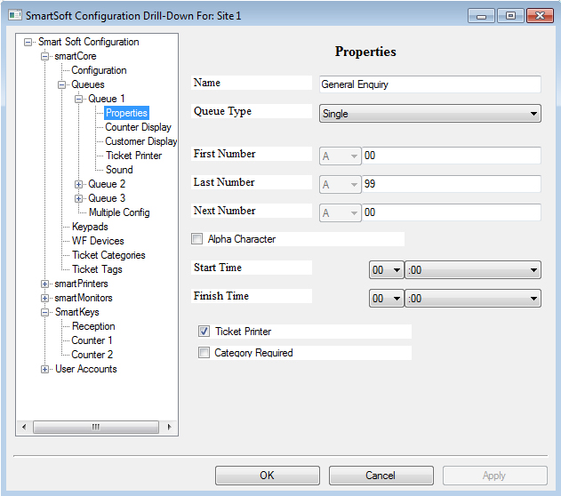
Task: Click the Cancel button
Action: 381,476
